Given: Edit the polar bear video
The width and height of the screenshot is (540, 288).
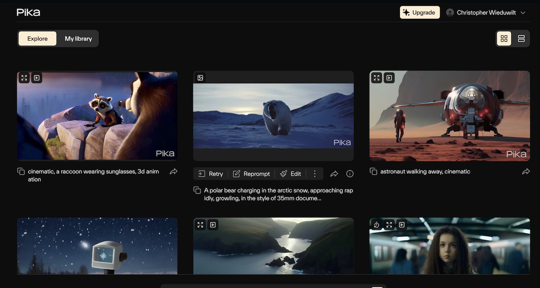Looking at the screenshot, I should (x=291, y=174).
